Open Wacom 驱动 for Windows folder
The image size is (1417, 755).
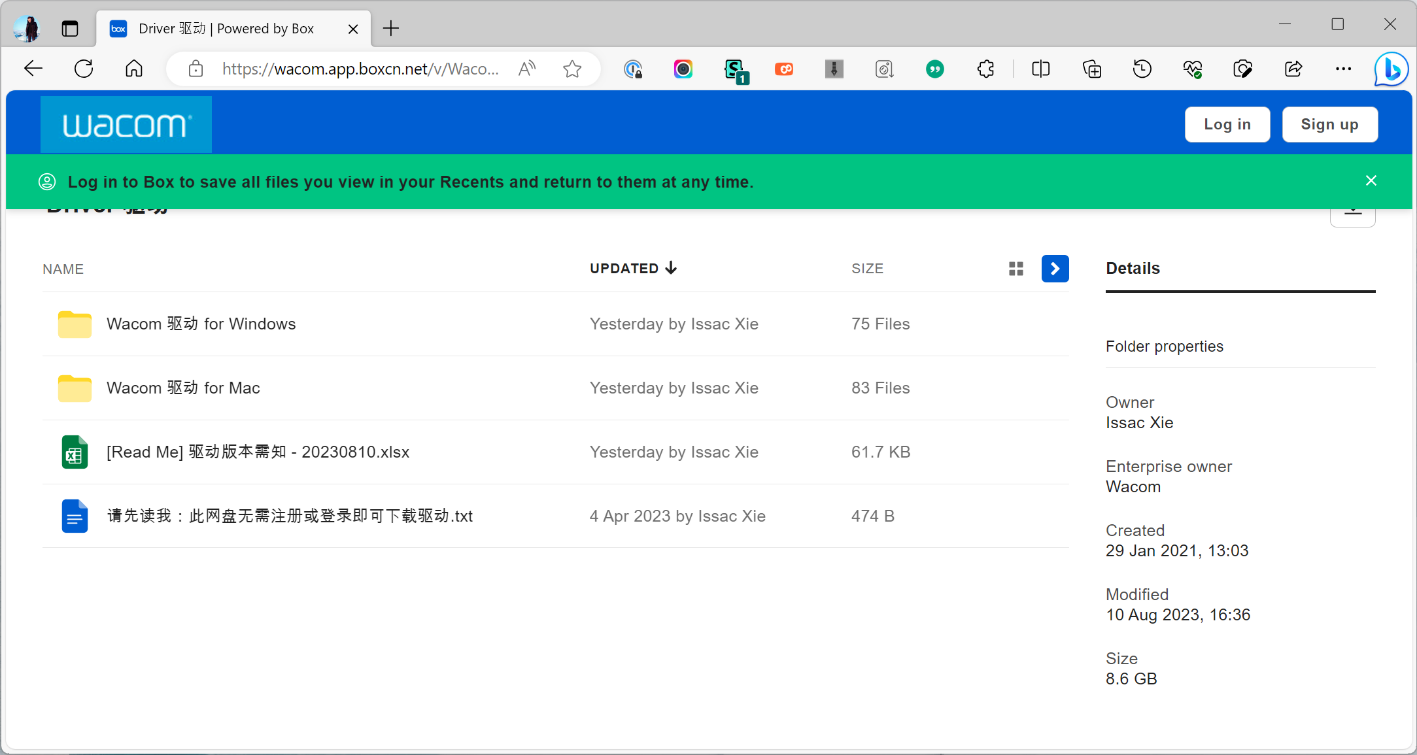[x=201, y=324]
